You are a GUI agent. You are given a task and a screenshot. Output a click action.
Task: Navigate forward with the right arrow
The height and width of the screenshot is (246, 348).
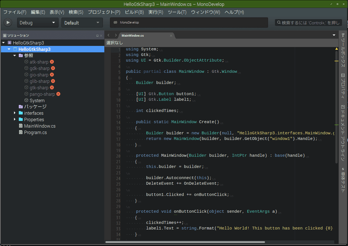point(116,35)
